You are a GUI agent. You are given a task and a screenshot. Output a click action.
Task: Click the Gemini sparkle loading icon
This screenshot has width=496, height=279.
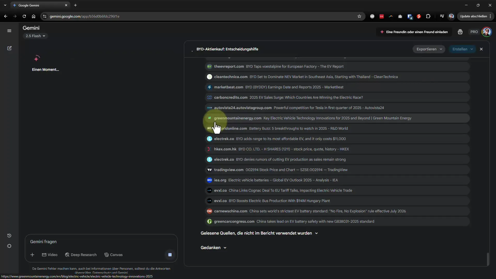[37, 58]
